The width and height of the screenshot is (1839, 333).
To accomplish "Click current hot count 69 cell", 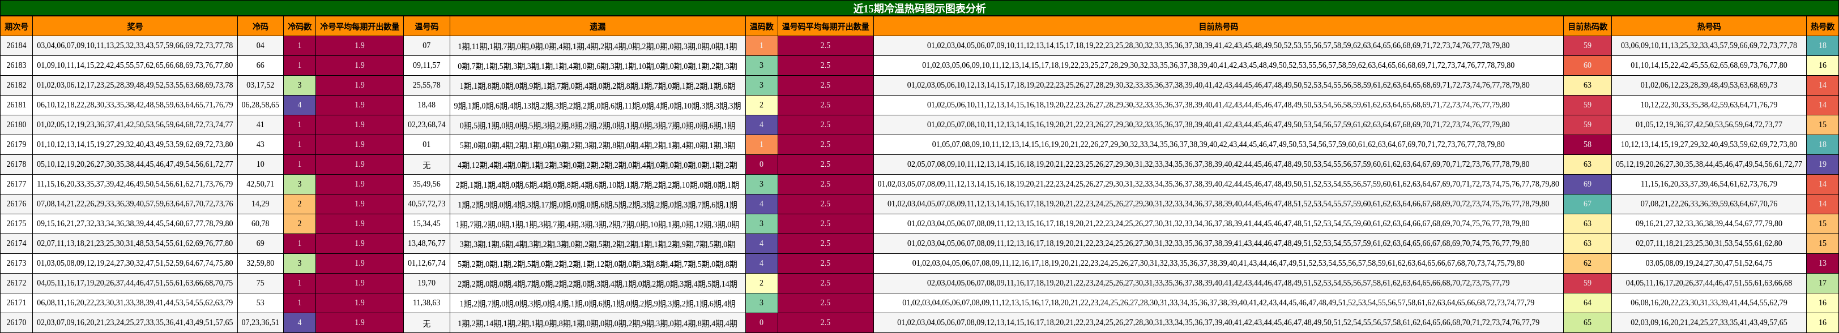I will tap(1587, 184).
